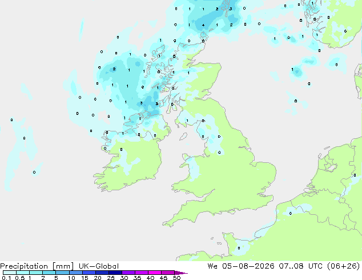This screenshot has height=280, width=362.
Task: Click the 30–35 mm purple legend swatch
Action: (x=128, y=273)
